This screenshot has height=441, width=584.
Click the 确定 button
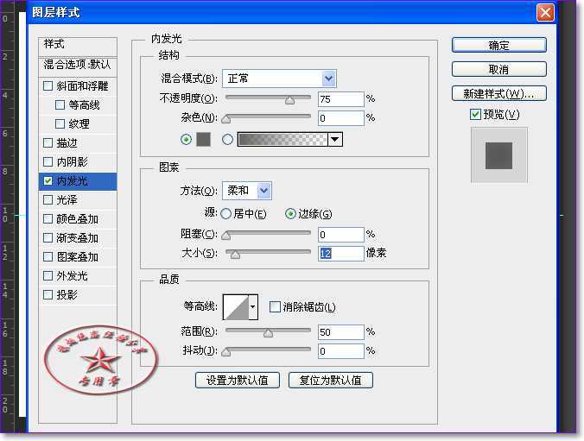click(498, 45)
